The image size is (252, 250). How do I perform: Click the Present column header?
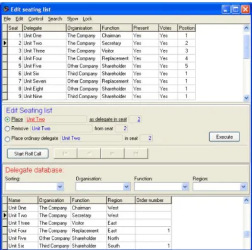[x=146, y=28]
